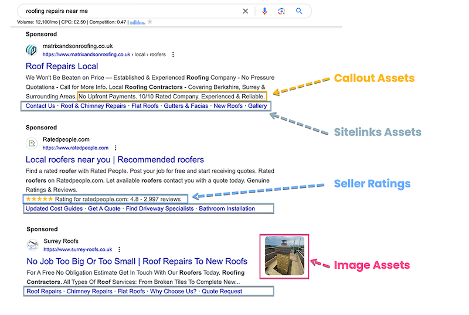
Task: Visit the www.ratedpeople.com URL link
Action: [76, 148]
